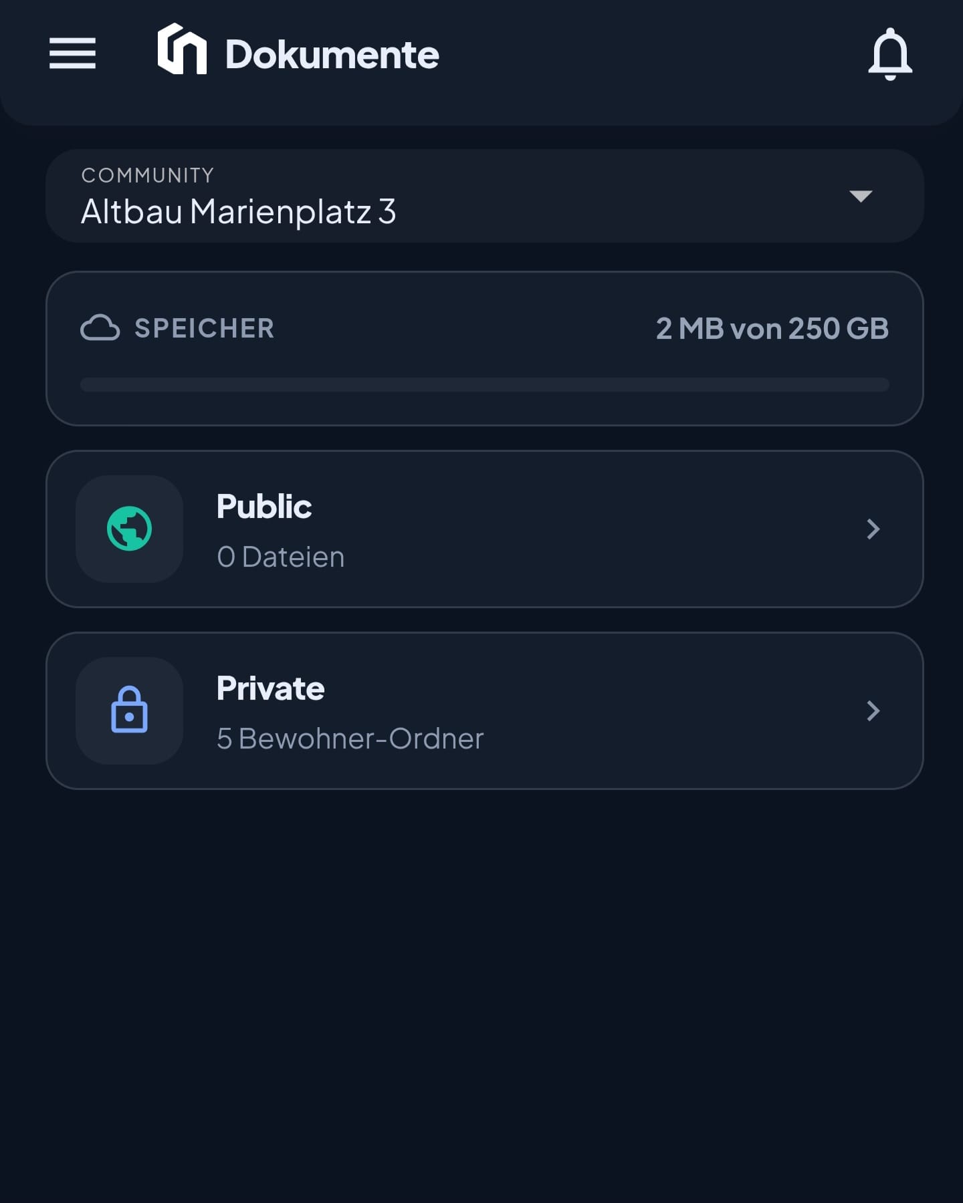
Task: Open notifications via the bell icon
Action: click(890, 54)
